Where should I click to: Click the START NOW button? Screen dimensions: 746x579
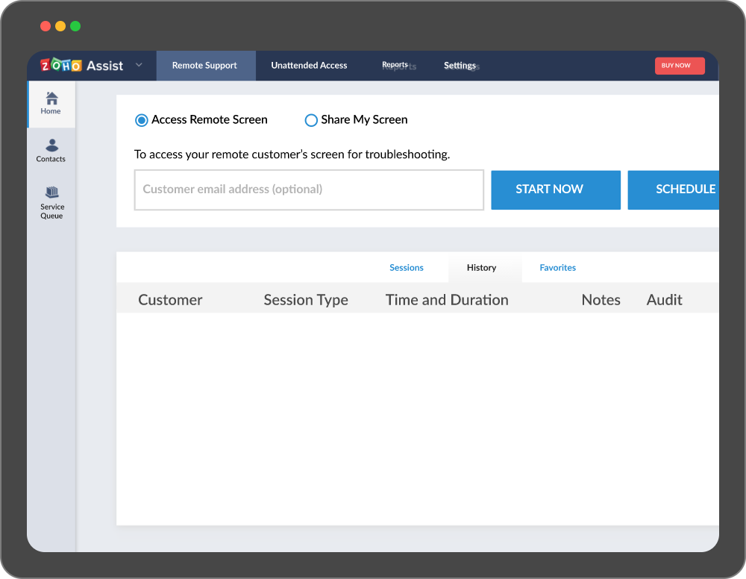(x=555, y=190)
